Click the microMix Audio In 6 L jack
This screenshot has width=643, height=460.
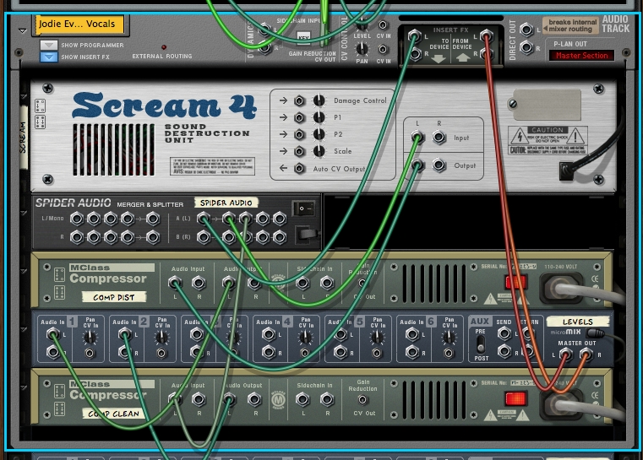(x=412, y=334)
